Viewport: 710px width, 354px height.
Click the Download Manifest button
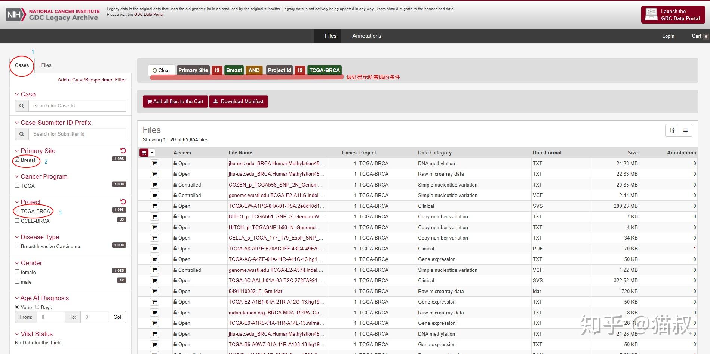239,102
